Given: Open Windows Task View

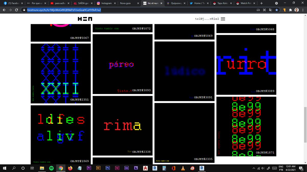Looking at the screenshot, I should pos(32,168).
